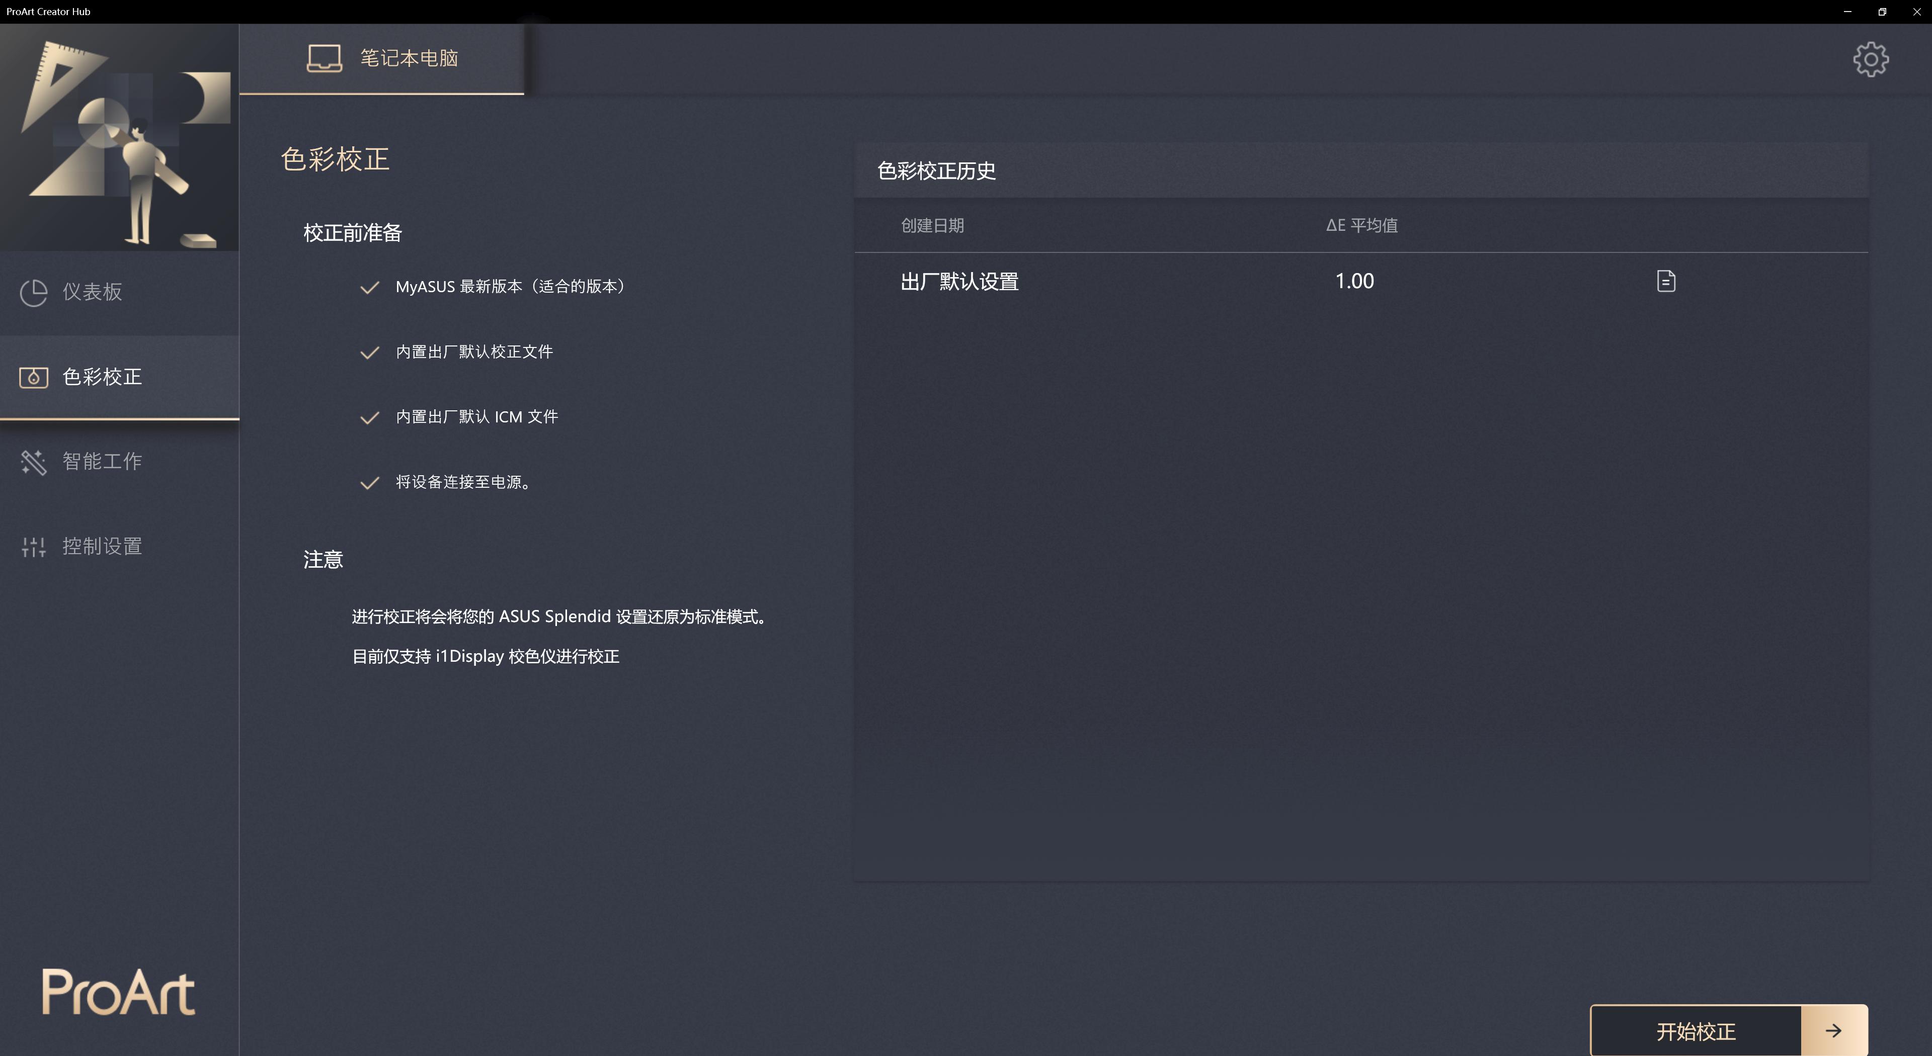Image resolution: width=1932 pixels, height=1056 pixels.
Task: Select the 色彩校正 sidebar icon
Action: click(x=33, y=377)
